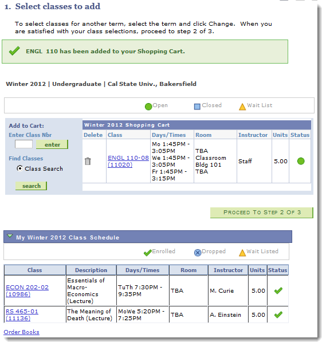
Task: Click enrolled checkmark status for ECON 202-02
Action: click(x=278, y=290)
